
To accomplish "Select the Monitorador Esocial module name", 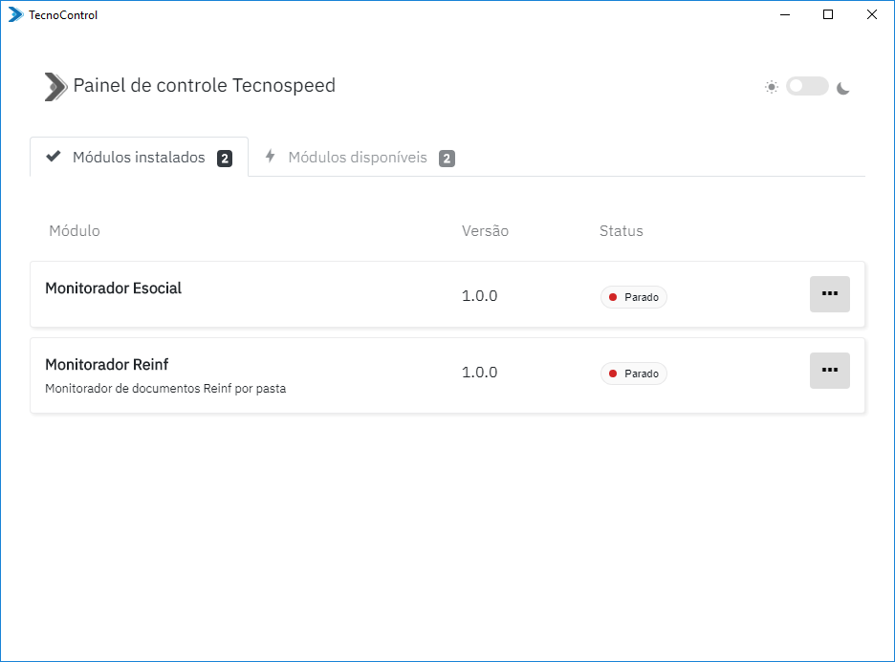I will pos(113,288).
